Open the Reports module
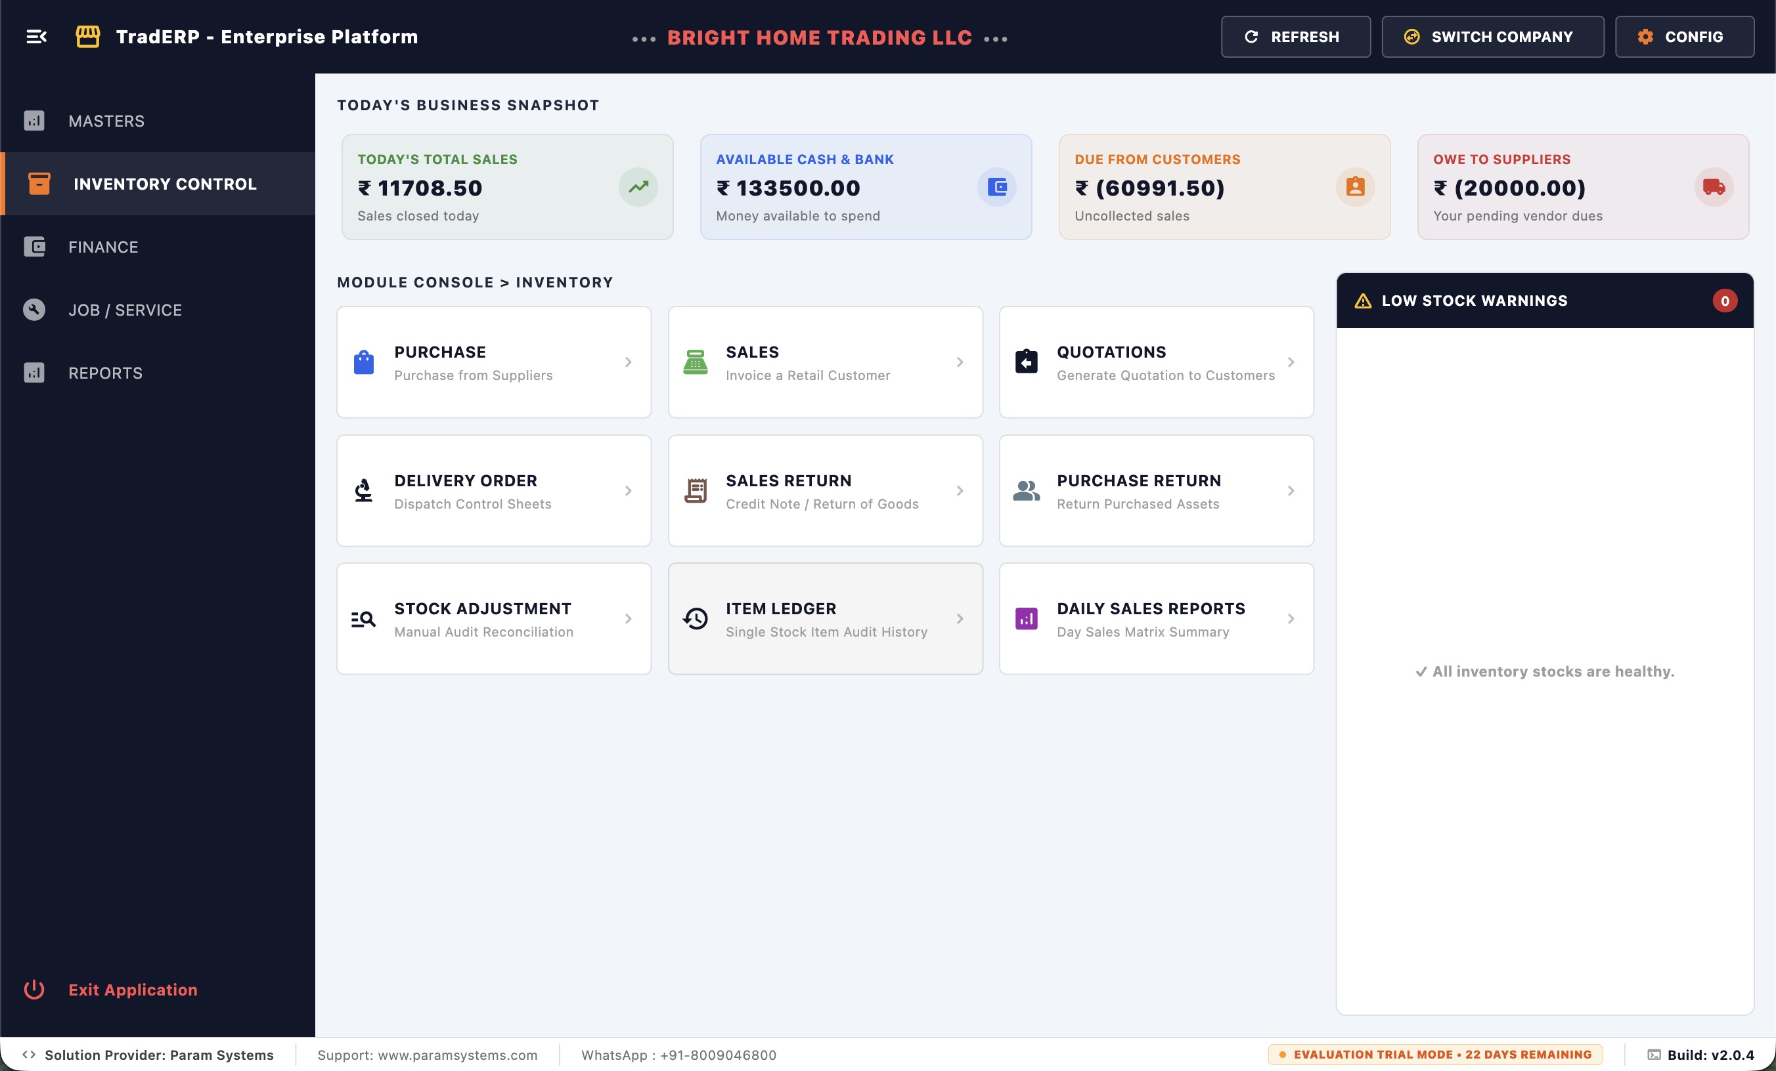The width and height of the screenshot is (1776, 1071). coord(158,372)
